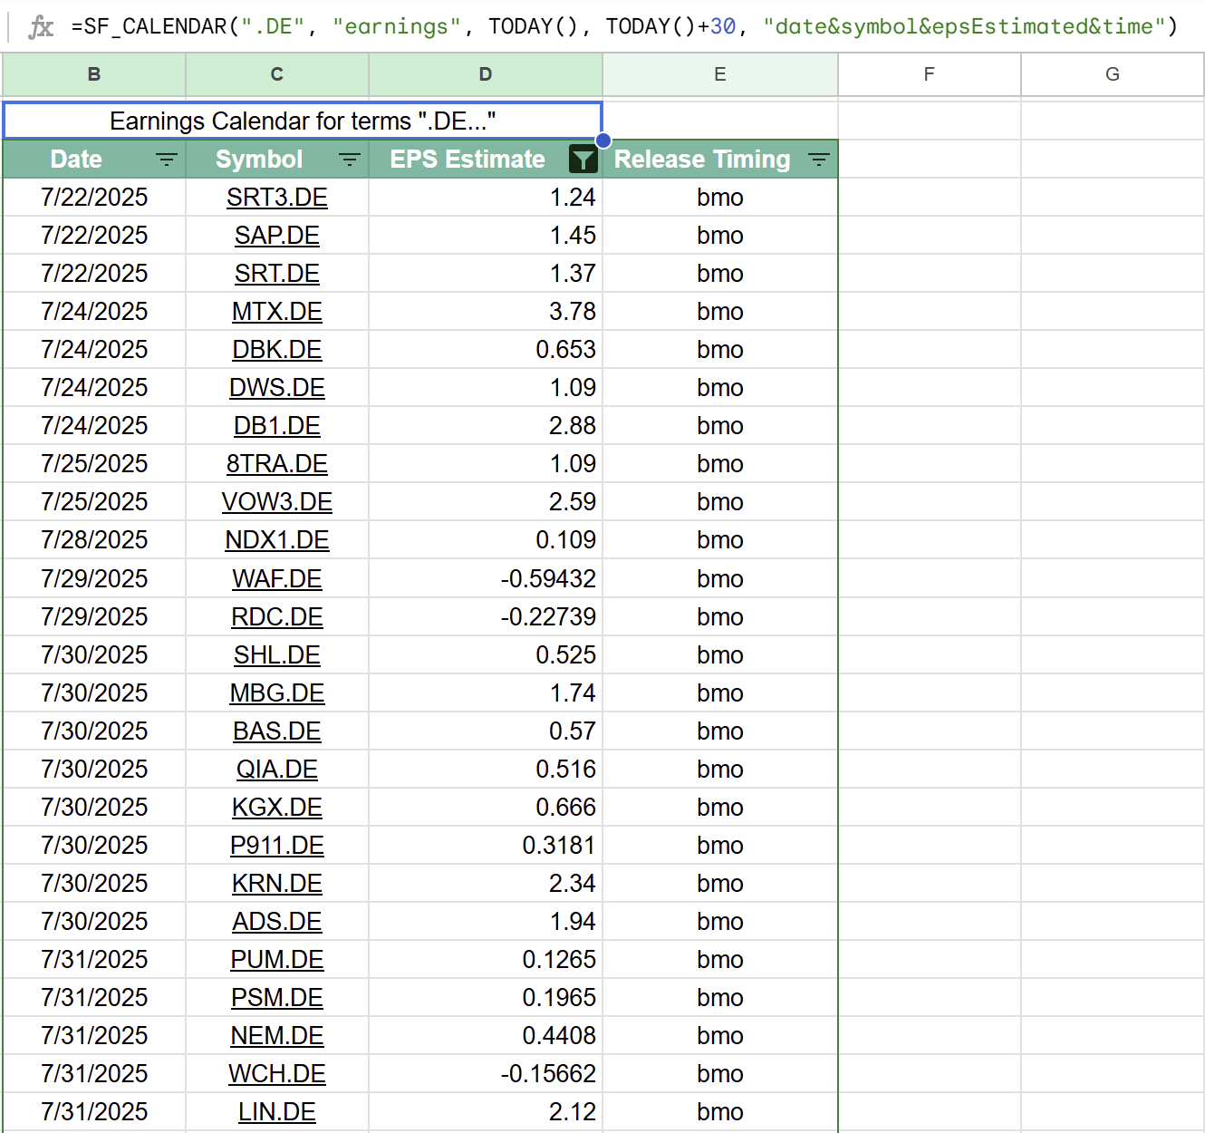Open the P911.DE hyperlink

276,845
